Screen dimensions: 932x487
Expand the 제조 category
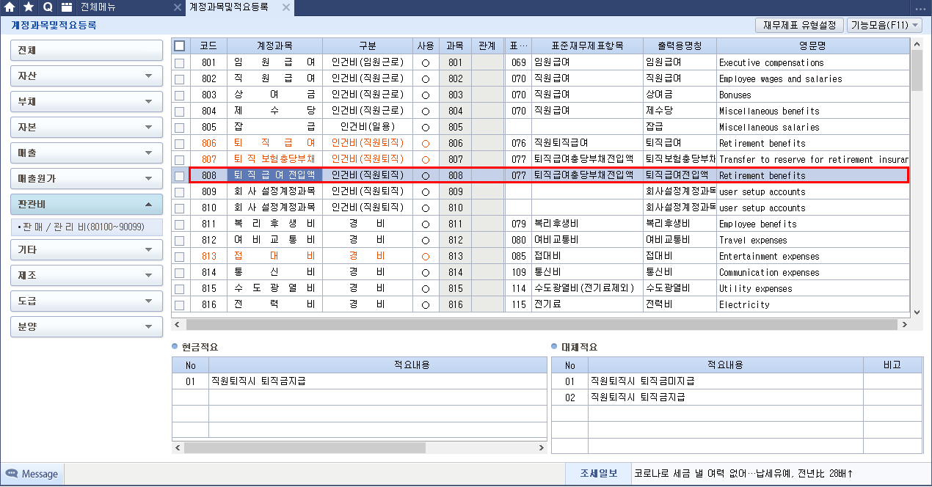click(x=87, y=275)
